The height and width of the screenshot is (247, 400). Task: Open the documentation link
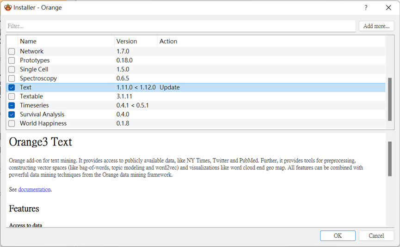[34, 189]
